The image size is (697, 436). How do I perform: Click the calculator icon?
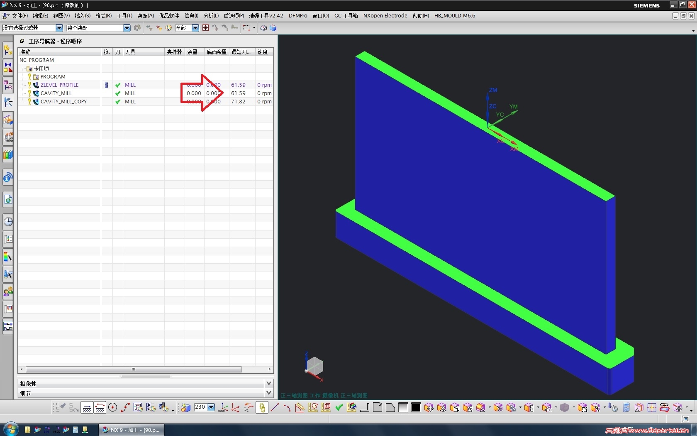pyautogui.click(x=626, y=407)
